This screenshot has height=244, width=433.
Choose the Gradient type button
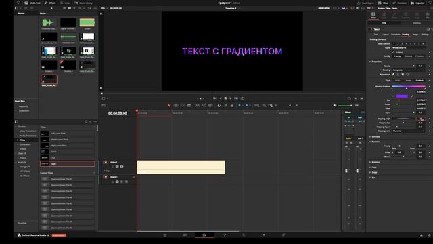click(419, 81)
